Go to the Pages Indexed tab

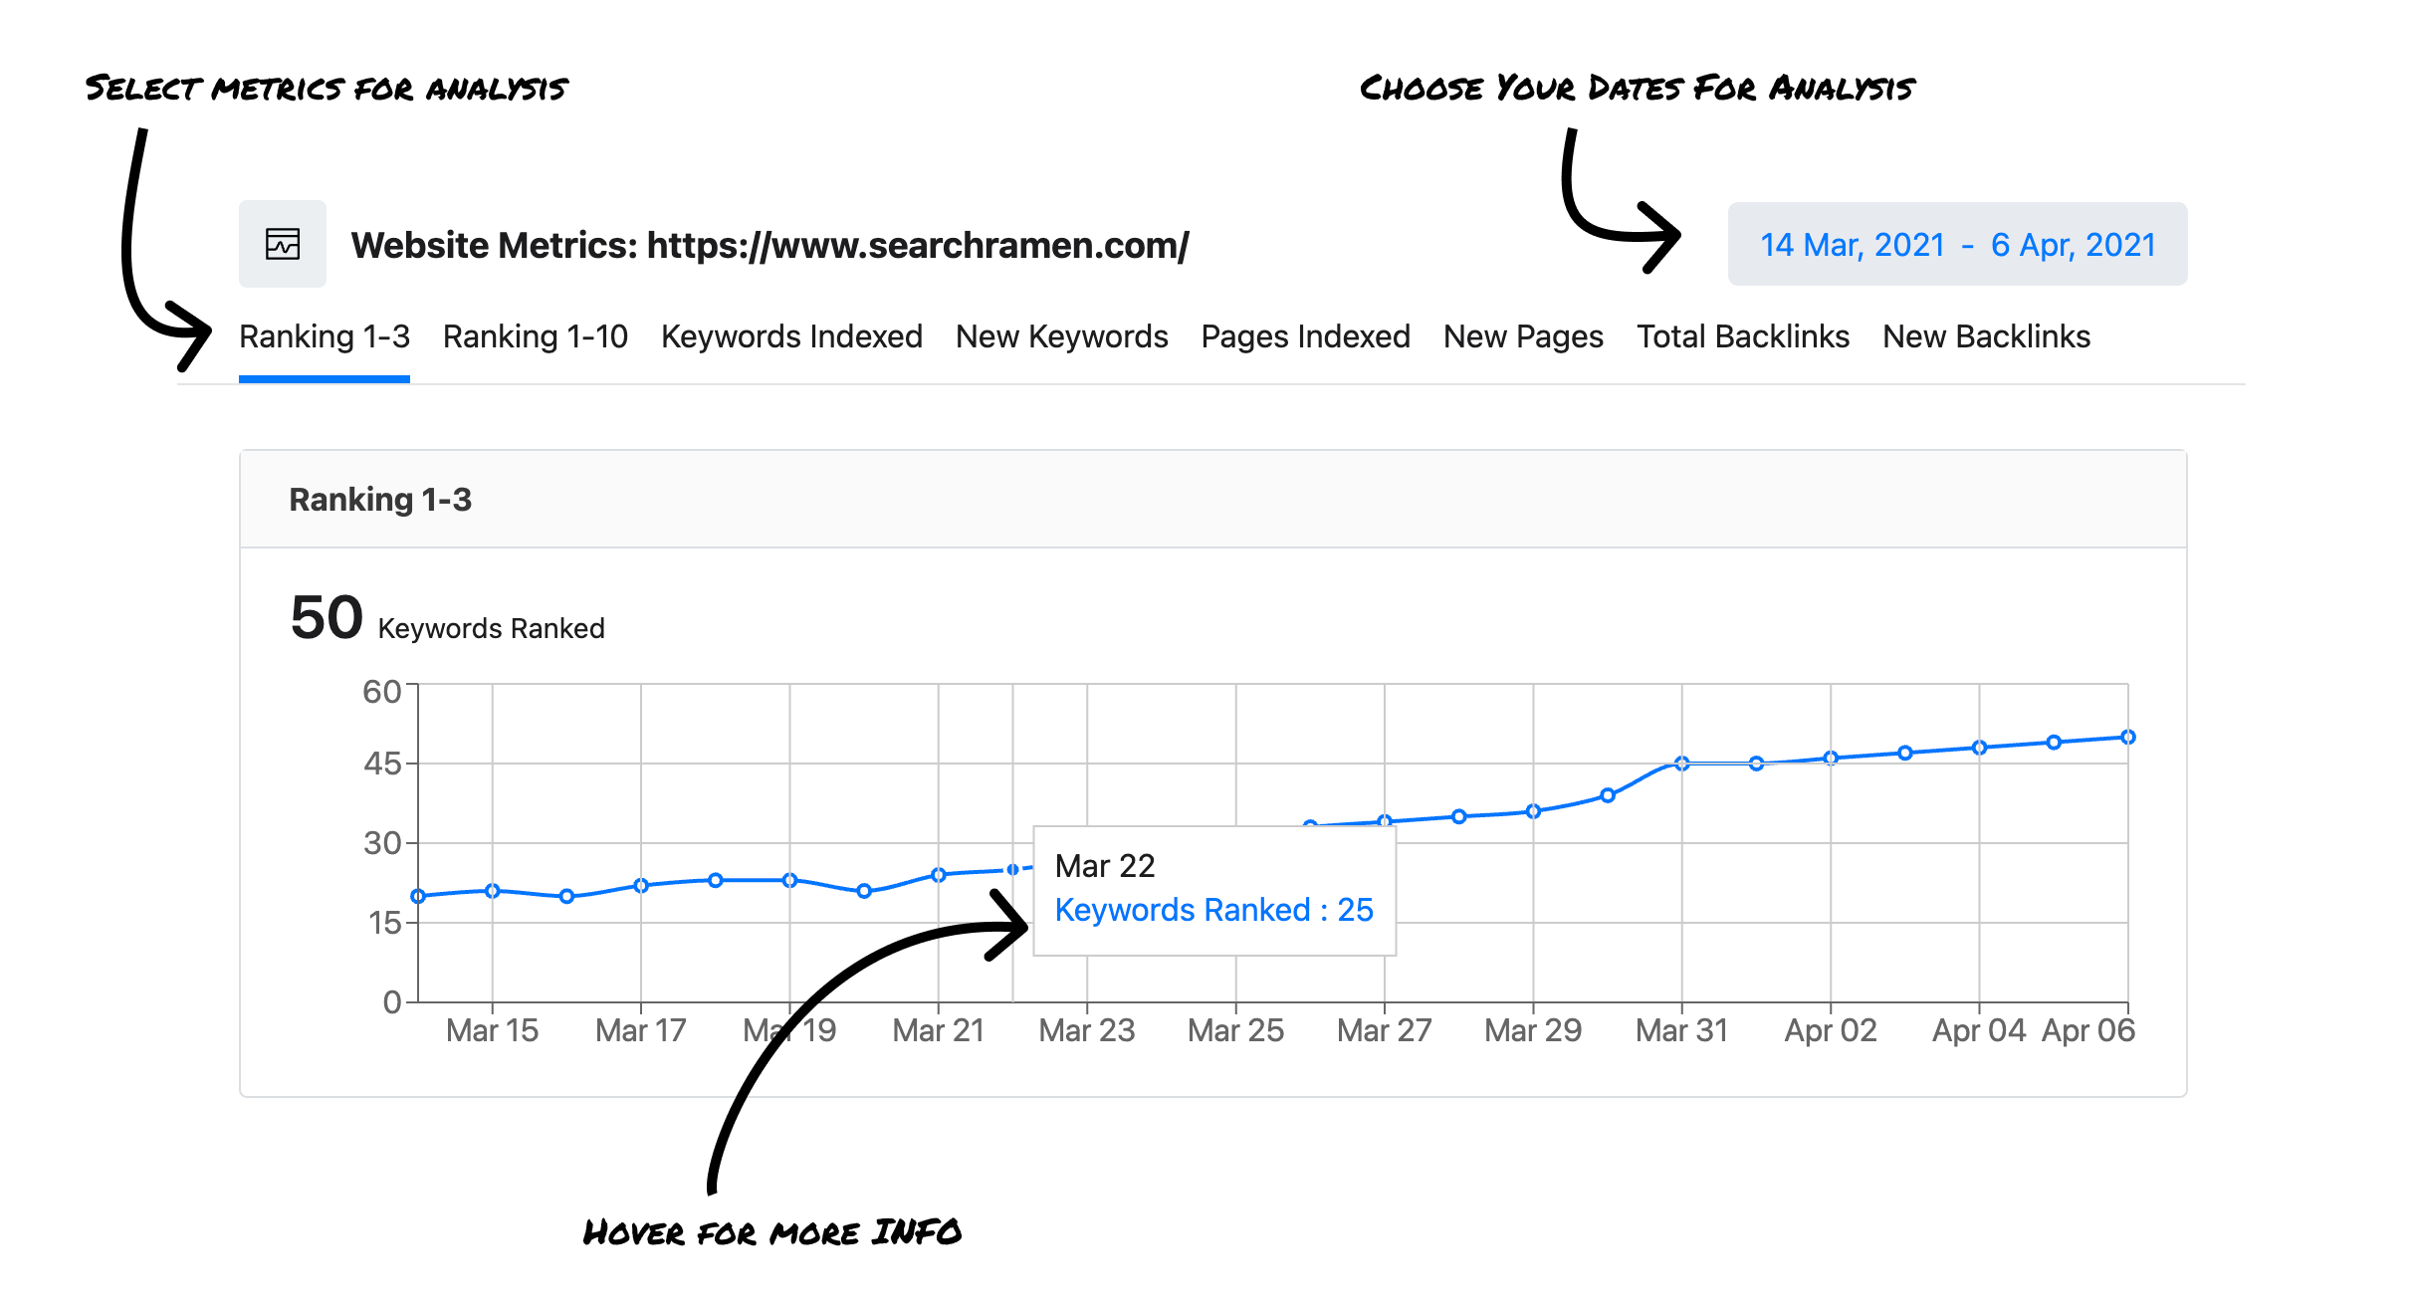pyautogui.click(x=1305, y=337)
